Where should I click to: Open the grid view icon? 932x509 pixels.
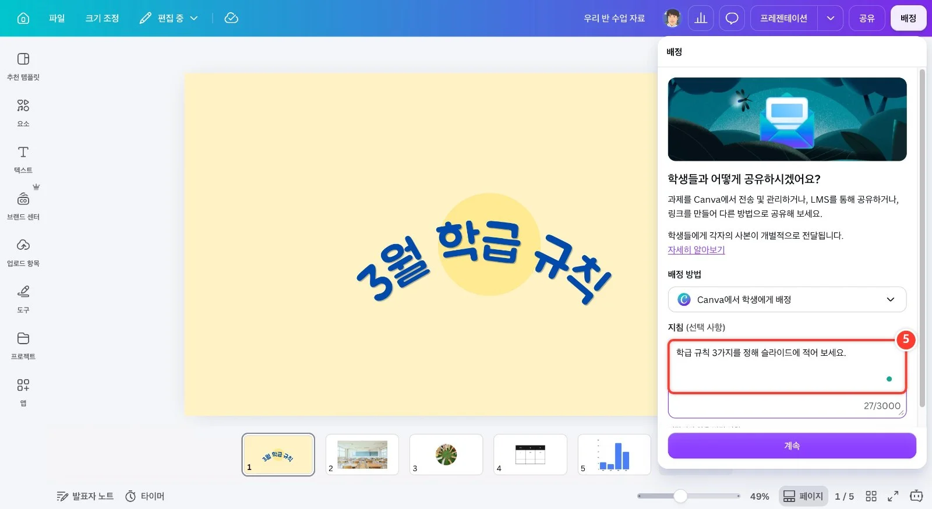(871, 496)
